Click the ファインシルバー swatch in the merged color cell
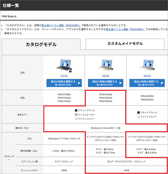The height and width of the screenshot is (174, 168). pyautogui.click(x=76, y=119)
